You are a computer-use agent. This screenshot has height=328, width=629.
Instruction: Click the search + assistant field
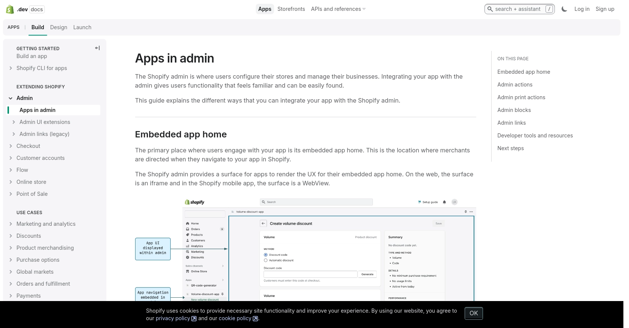click(520, 9)
